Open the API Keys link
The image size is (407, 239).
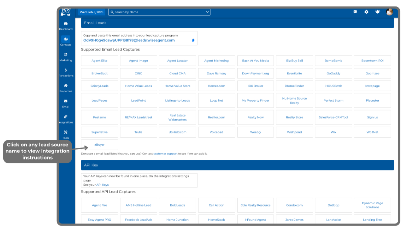tap(103, 185)
